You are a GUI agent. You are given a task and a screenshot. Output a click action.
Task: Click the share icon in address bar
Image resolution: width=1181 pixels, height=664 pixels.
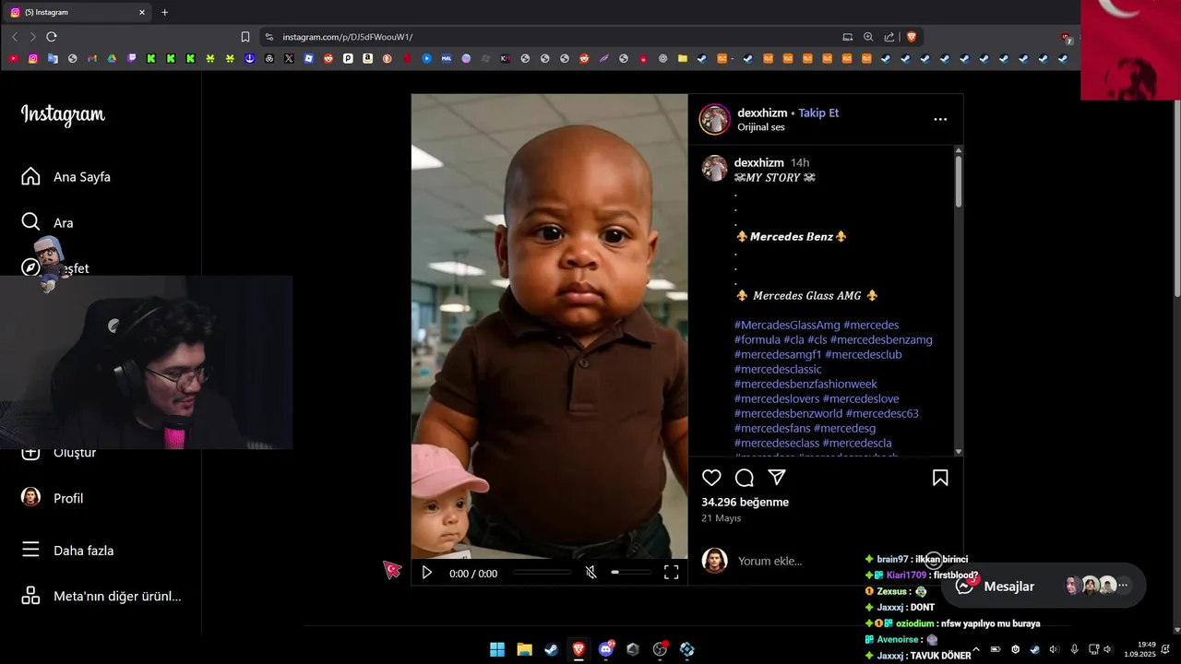coord(889,37)
